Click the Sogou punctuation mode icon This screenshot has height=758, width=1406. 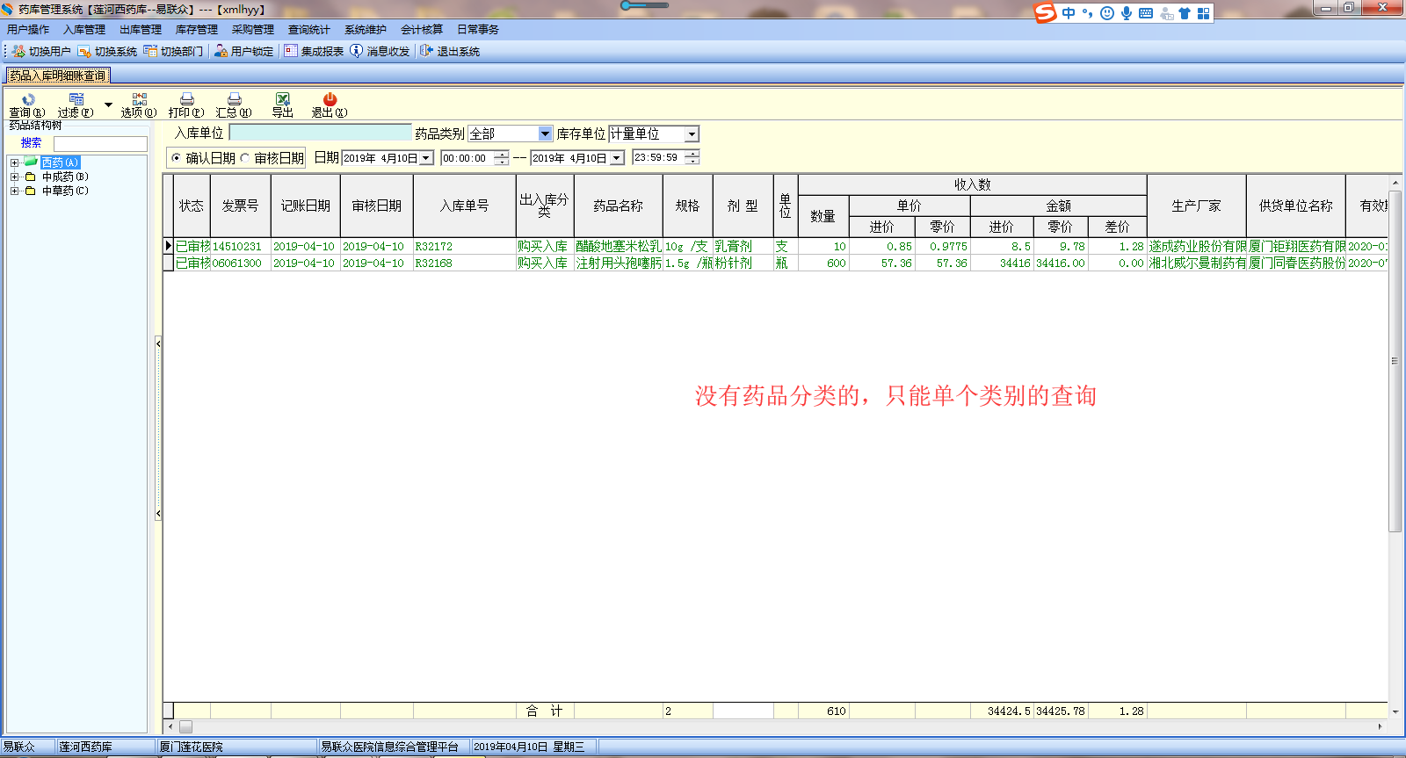[x=1088, y=13]
